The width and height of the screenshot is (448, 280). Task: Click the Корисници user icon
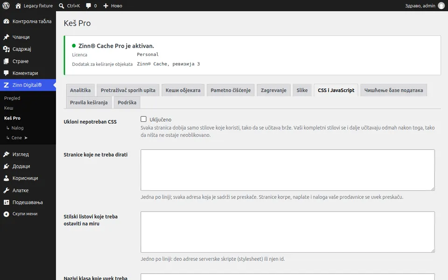point(6,178)
